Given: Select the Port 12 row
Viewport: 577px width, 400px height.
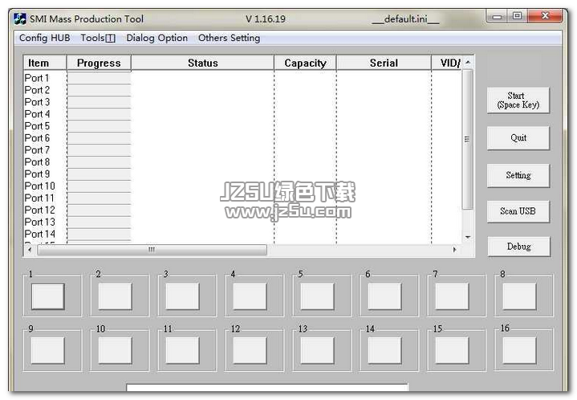Looking at the screenshot, I should (242, 210).
